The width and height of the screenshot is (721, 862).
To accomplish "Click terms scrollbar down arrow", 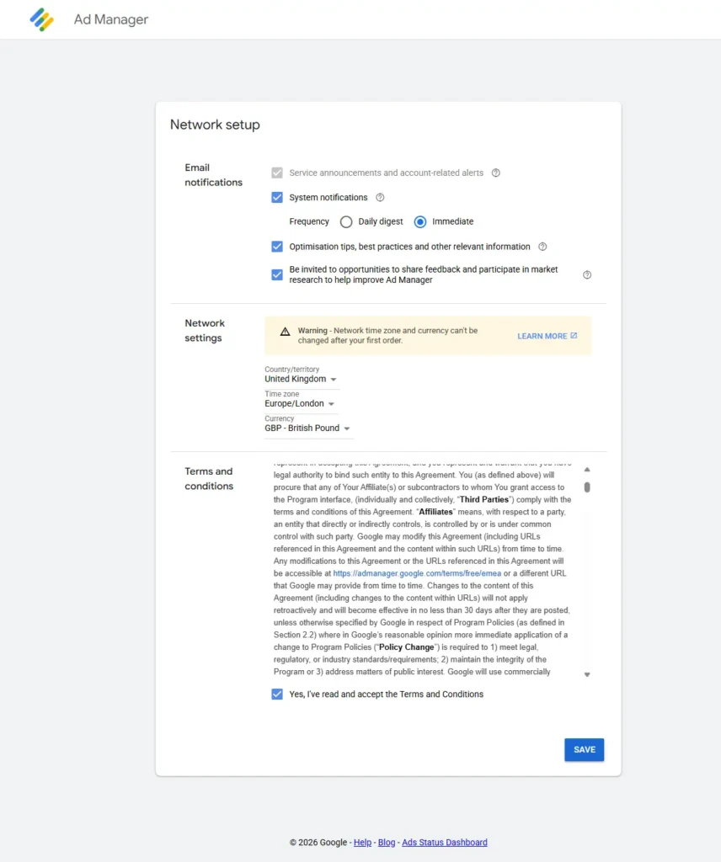I will [x=587, y=674].
